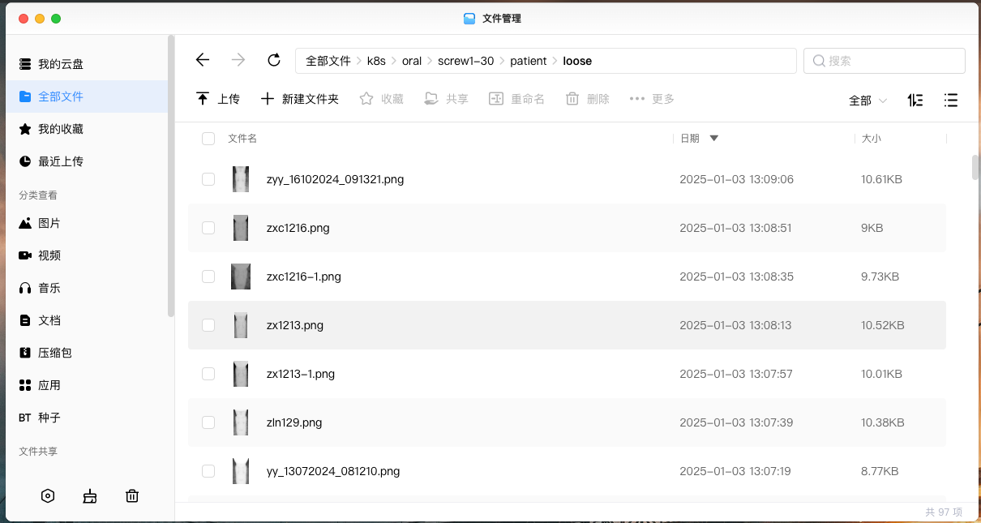Viewport: 981px width, 523px height.
Task: Open My Favorites (我的收藏)
Action: coord(87,129)
